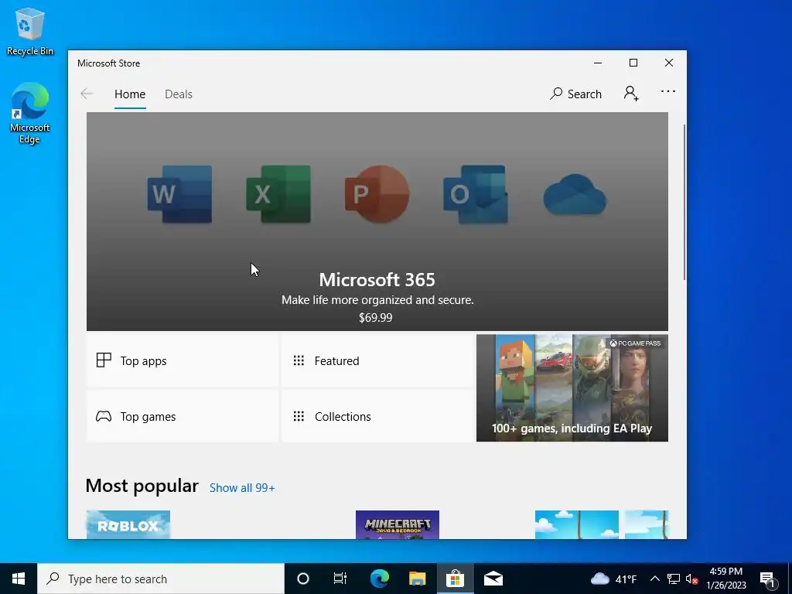Click the taskbar search box

(161, 579)
